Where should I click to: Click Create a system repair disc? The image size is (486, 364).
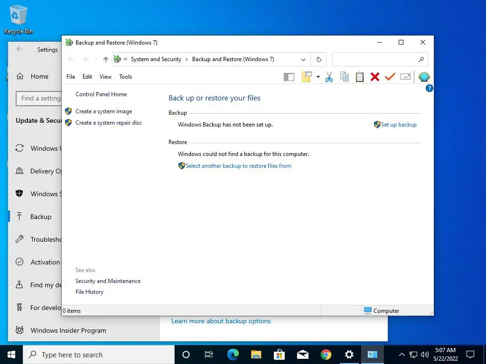coord(109,123)
